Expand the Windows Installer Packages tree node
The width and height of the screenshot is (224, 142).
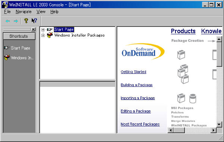click(x=43, y=35)
